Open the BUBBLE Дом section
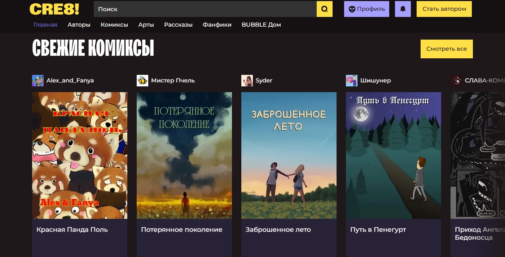Viewport: 505px width, 257px height. tap(261, 25)
